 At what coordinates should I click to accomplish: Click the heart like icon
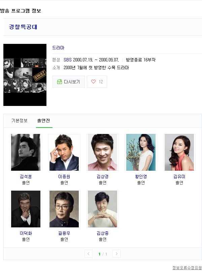(x=94, y=82)
